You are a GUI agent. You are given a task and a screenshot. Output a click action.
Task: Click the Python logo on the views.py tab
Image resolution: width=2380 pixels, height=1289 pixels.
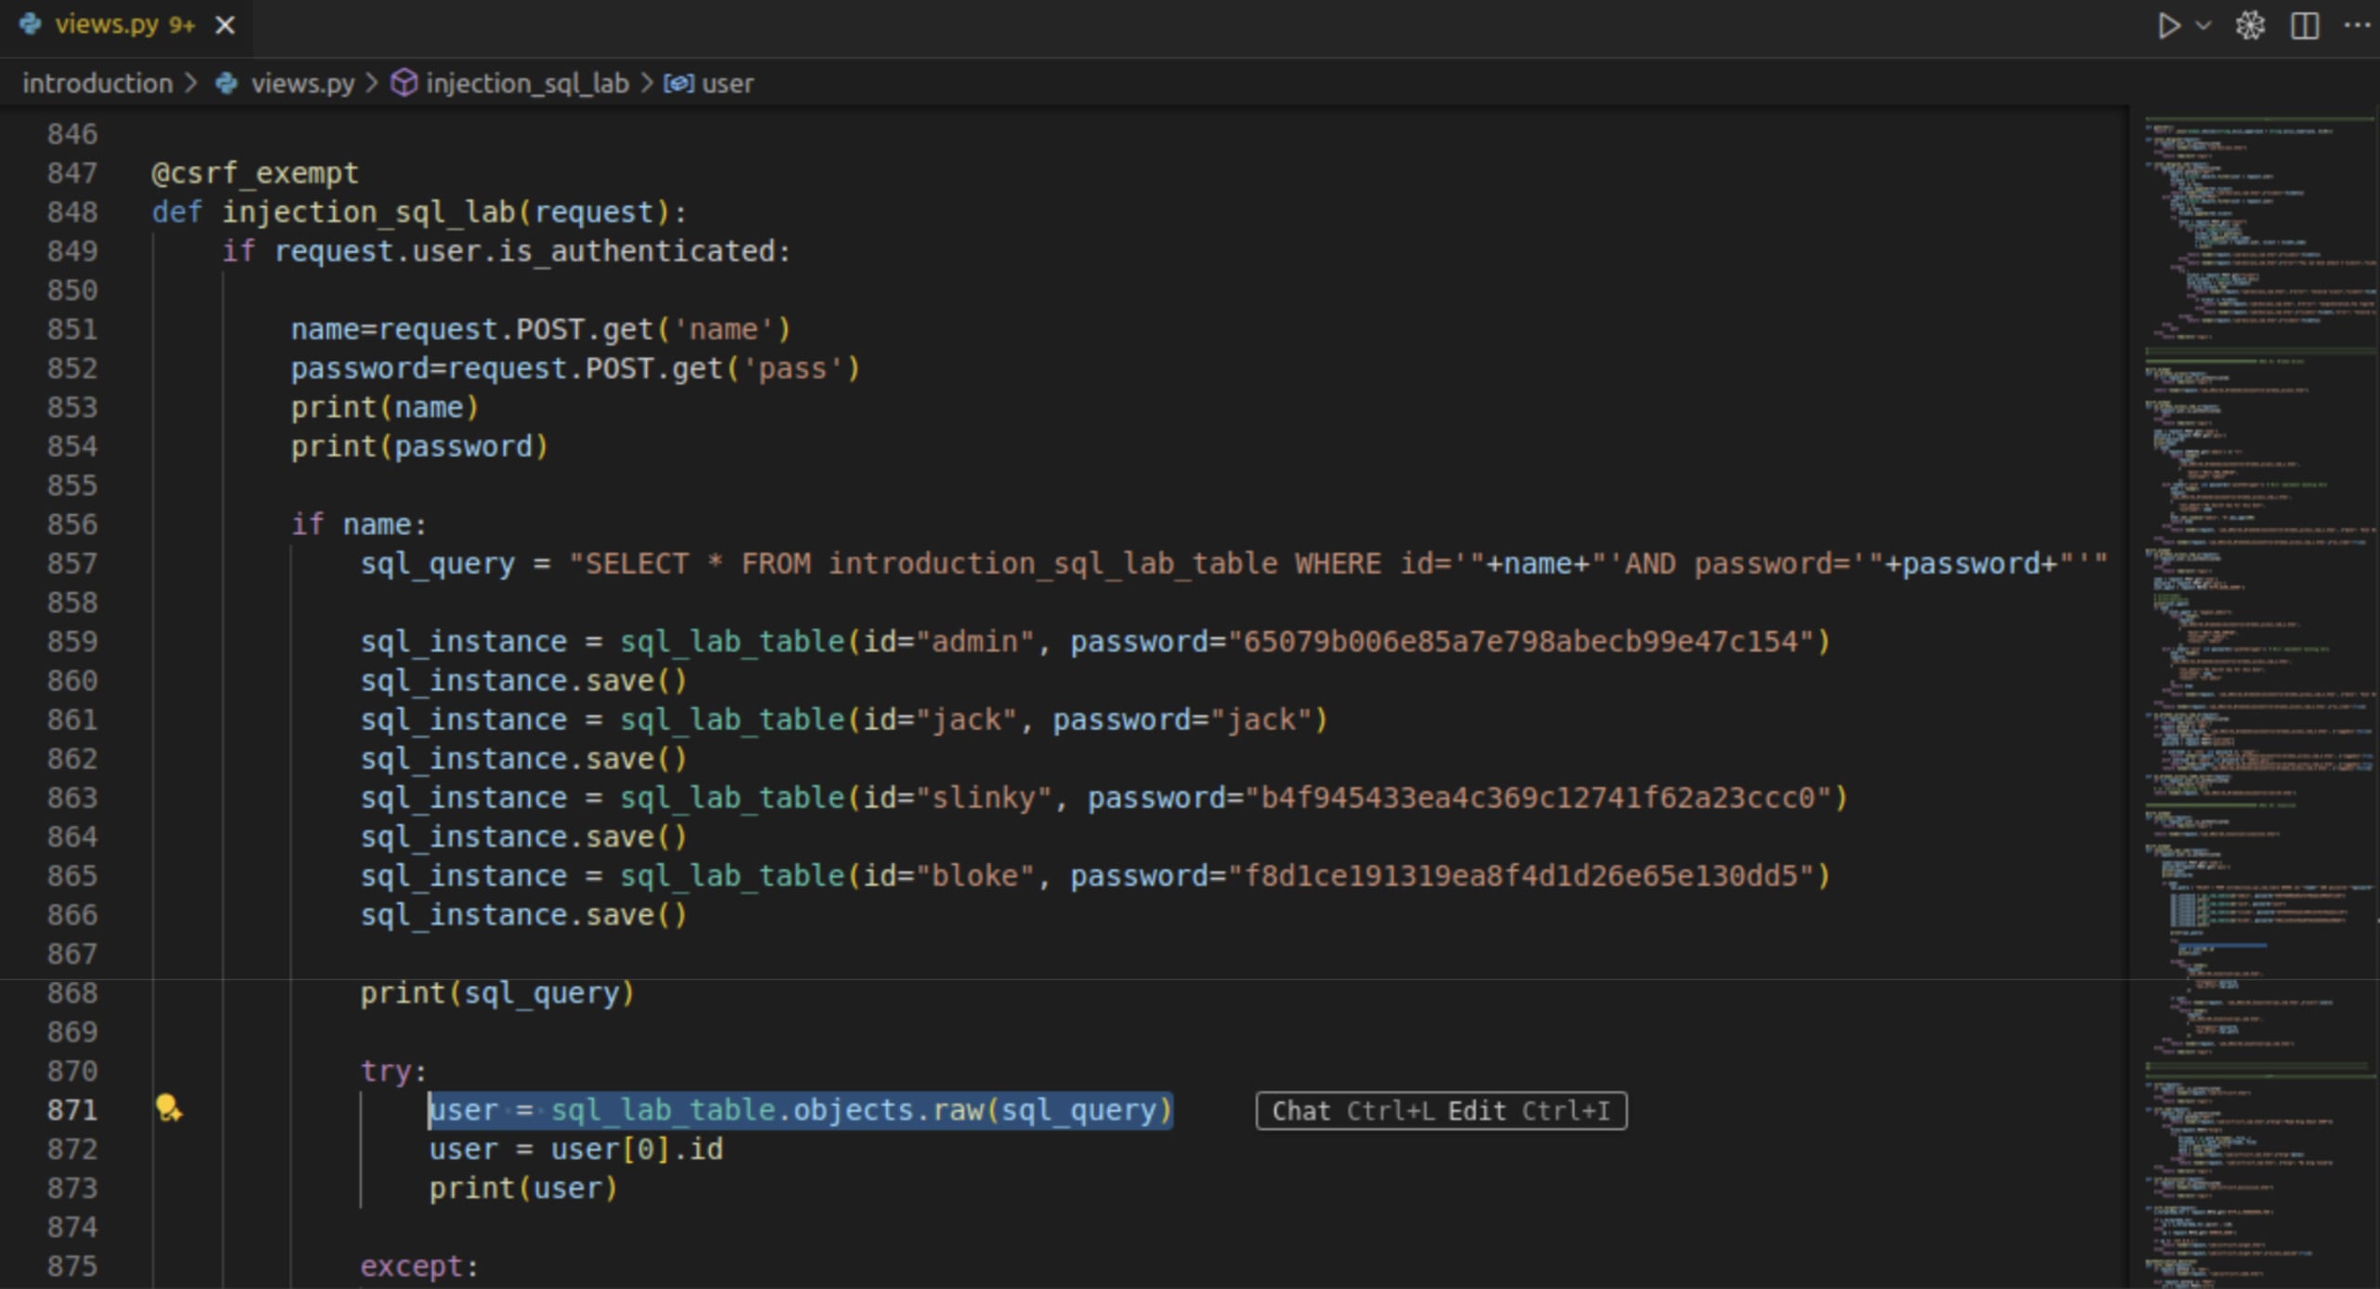click(31, 24)
